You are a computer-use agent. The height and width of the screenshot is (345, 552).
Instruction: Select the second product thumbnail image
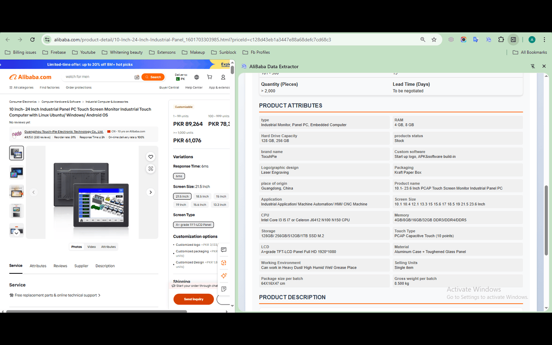click(x=16, y=172)
